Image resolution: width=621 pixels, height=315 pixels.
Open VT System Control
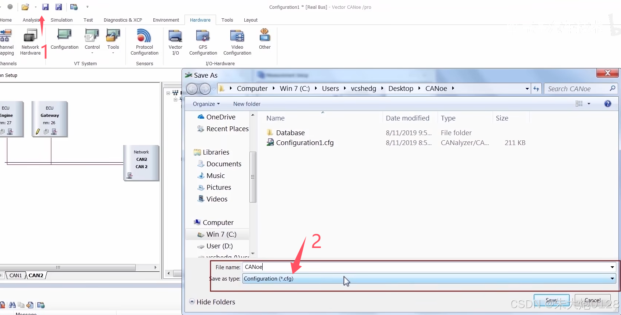(x=92, y=41)
